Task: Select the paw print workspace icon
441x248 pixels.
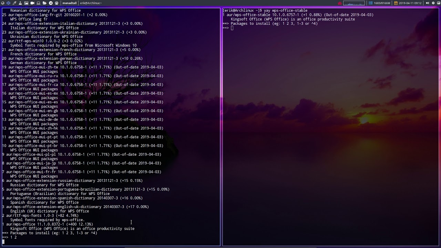Action: click(57, 3)
